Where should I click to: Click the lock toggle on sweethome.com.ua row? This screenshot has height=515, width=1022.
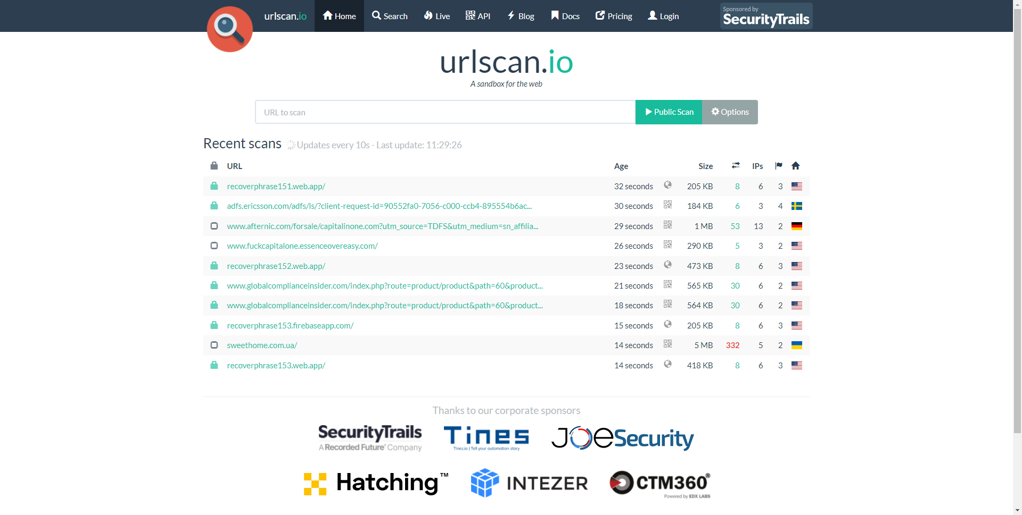[215, 345]
